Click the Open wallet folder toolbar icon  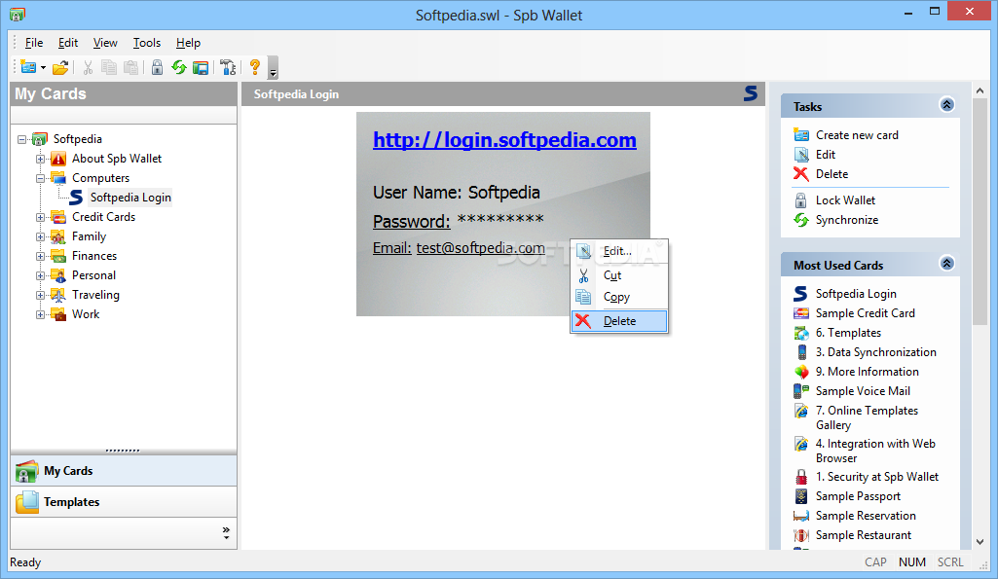(x=60, y=67)
